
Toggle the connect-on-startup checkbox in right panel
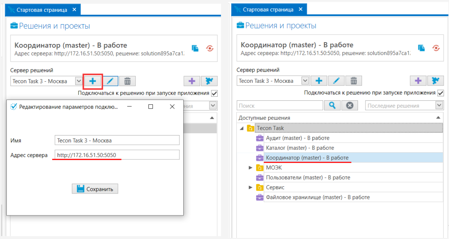click(441, 93)
